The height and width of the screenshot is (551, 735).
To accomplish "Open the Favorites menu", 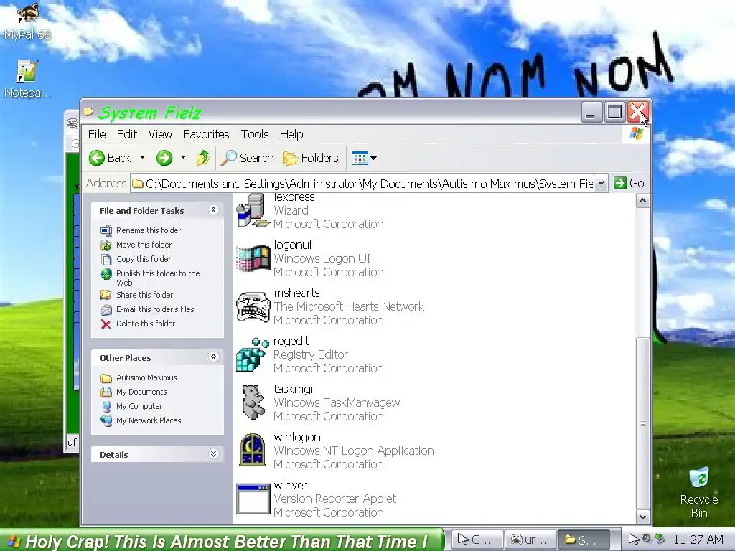I will pyautogui.click(x=206, y=134).
